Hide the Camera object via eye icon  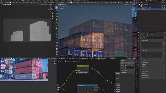(x=163, y=7)
